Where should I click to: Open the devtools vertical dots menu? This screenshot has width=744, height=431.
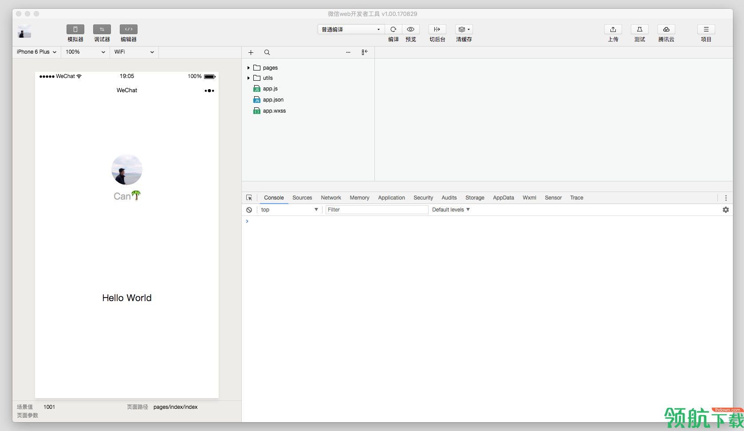click(726, 198)
